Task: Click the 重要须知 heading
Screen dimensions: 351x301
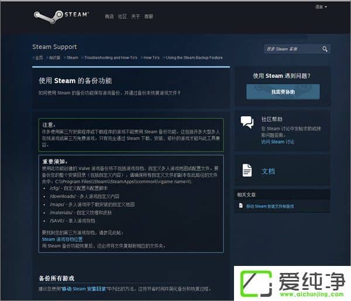Action: tap(55, 161)
